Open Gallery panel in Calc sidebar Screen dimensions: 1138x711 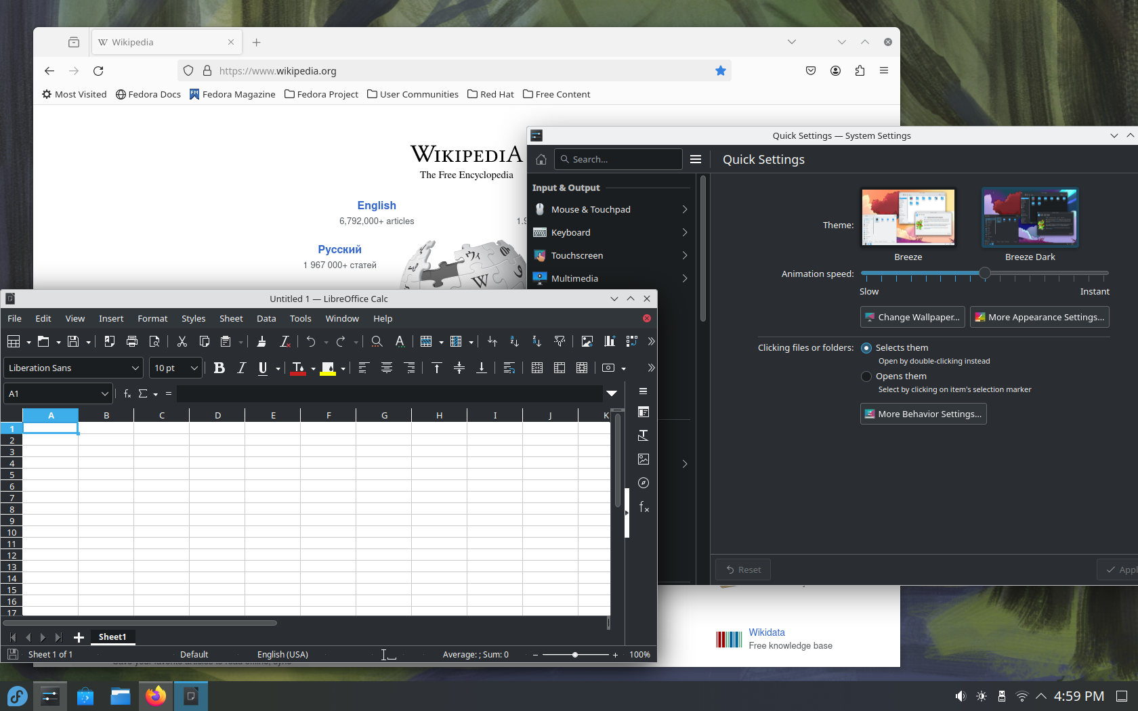click(644, 459)
